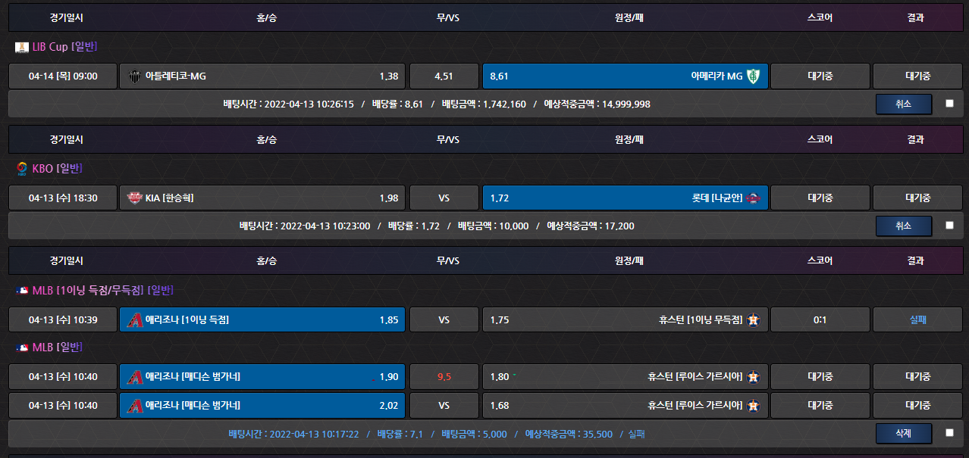
Task: Select 아틀레티코-MG home odds 1.38
Action: click(x=262, y=76)
